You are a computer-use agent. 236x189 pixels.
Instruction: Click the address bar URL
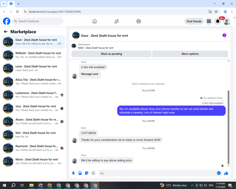coord(55,12)
